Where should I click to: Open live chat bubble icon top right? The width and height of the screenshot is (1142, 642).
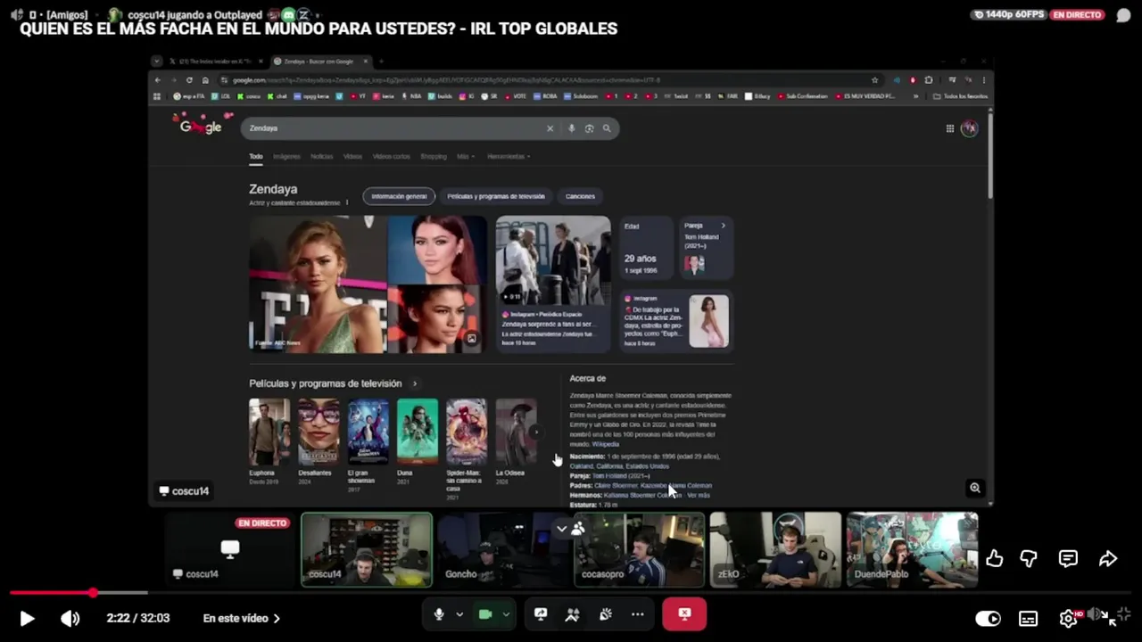[x=1123, y=15]
